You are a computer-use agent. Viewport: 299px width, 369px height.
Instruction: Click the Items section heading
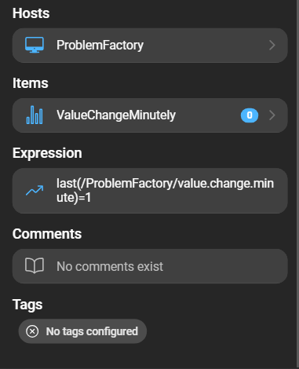31,83
